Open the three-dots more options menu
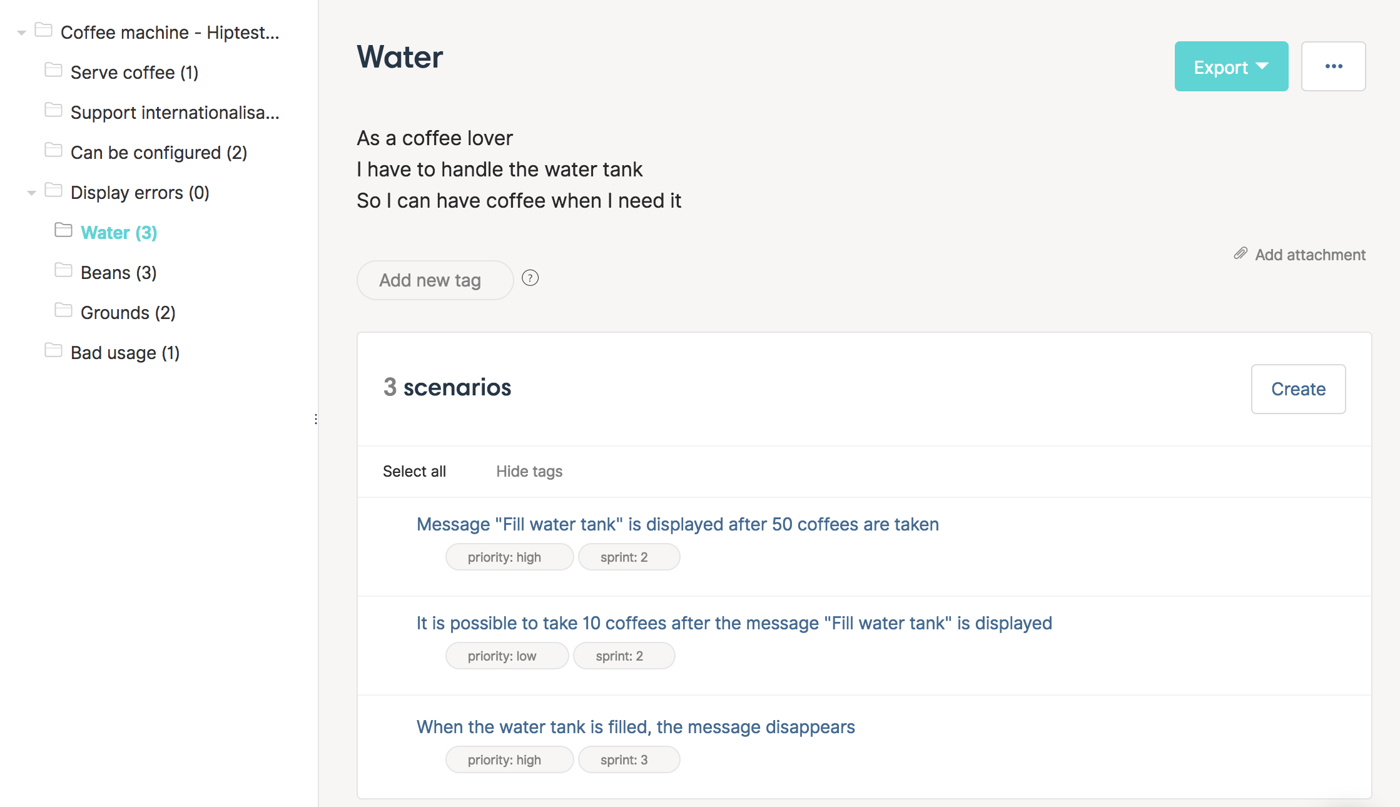The height and width of the screenshot is (807, 1400). pyautogui.click(x=1333, y=66)
